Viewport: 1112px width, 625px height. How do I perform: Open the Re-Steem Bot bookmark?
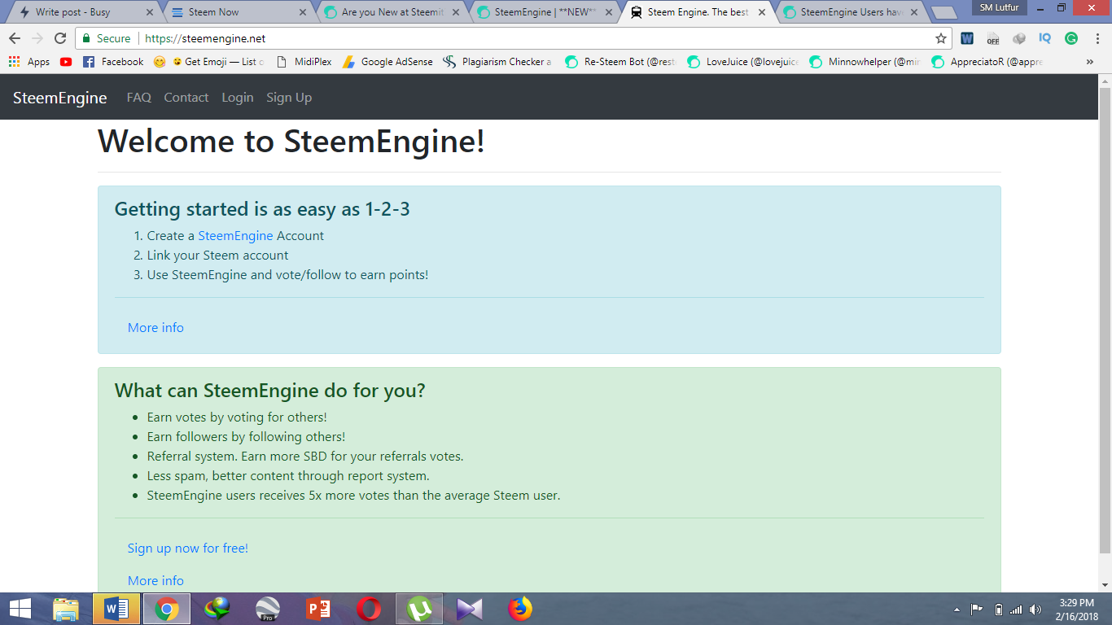(x=620, y=62)
